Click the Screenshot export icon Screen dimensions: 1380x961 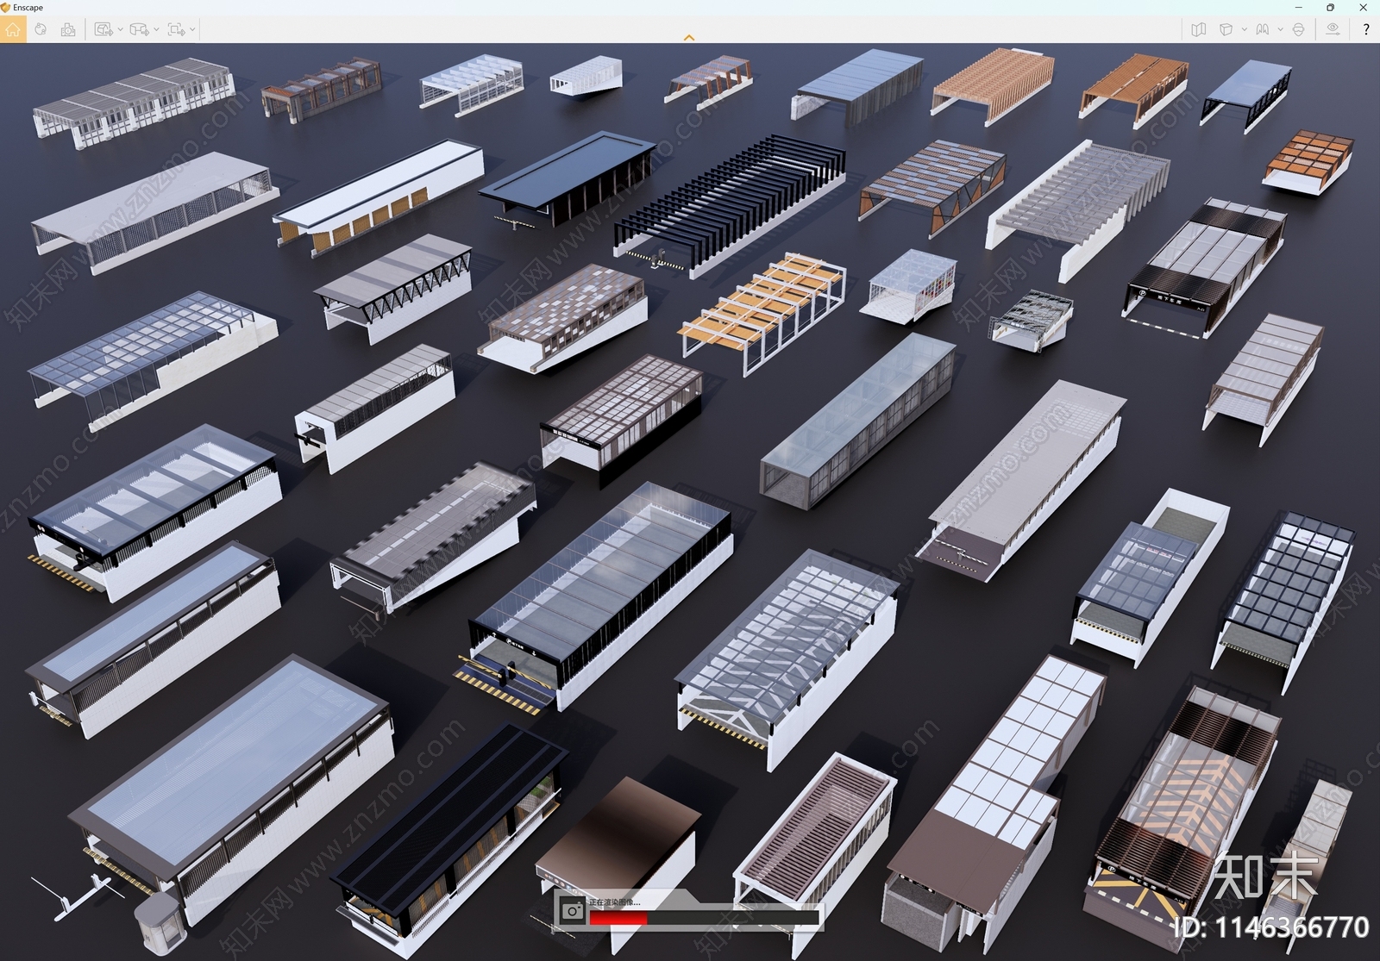pyautogui.click(x=103, y=29)
